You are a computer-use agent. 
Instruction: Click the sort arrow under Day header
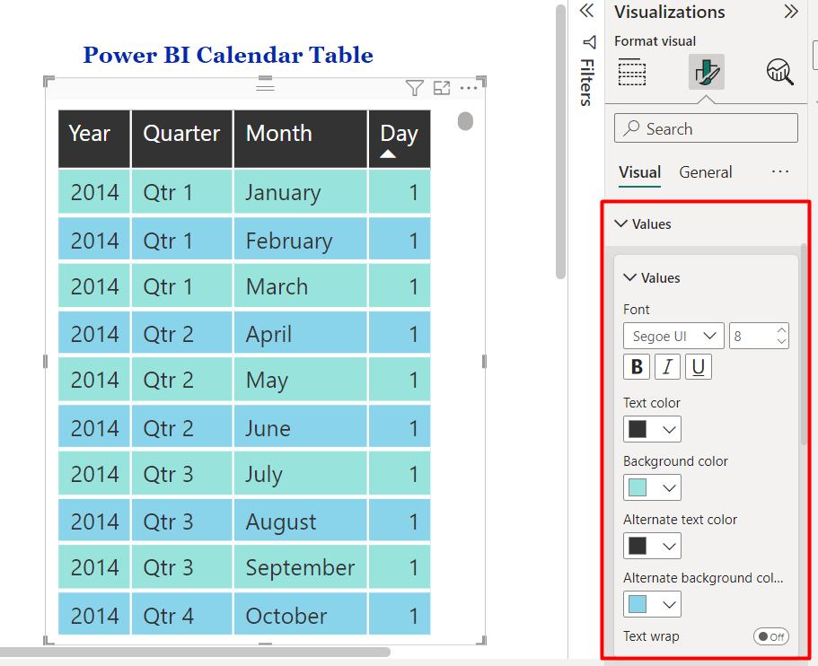pyautogui.click(x=388, y=153)
